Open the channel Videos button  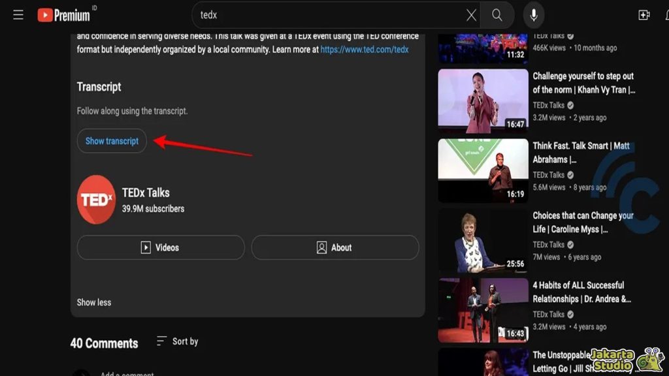coord(161,247)
